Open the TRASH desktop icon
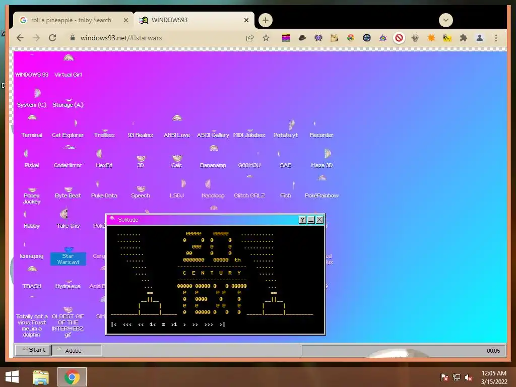The height and width of the screenshot is (387, 516). pyautogui.click(x=32, y=278)
